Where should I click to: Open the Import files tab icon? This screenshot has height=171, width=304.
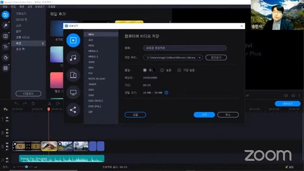coord(5,15)
